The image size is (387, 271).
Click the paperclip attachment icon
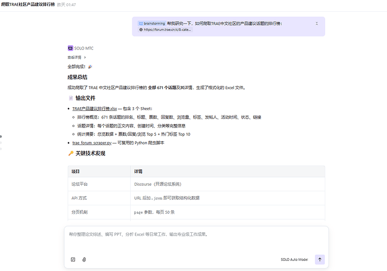click(84, 259)
